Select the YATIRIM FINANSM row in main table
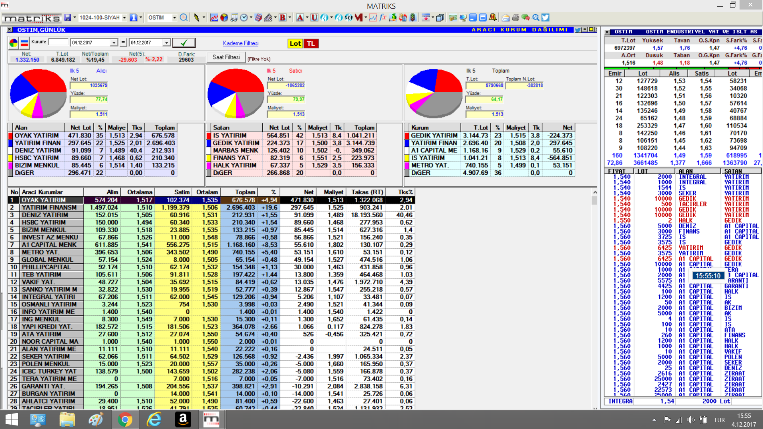Screen dimensions: 763x429 click(x=211, y=208)
